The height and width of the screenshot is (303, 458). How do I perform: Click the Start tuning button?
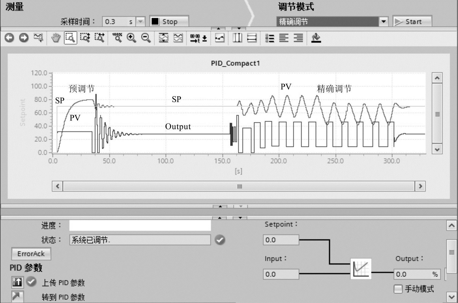point(412,21)
